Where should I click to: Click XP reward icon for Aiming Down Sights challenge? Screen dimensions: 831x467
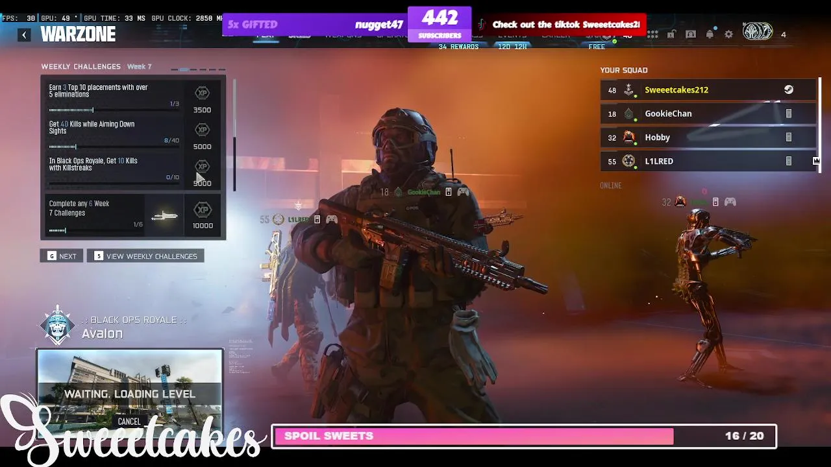tap(203, 130)
